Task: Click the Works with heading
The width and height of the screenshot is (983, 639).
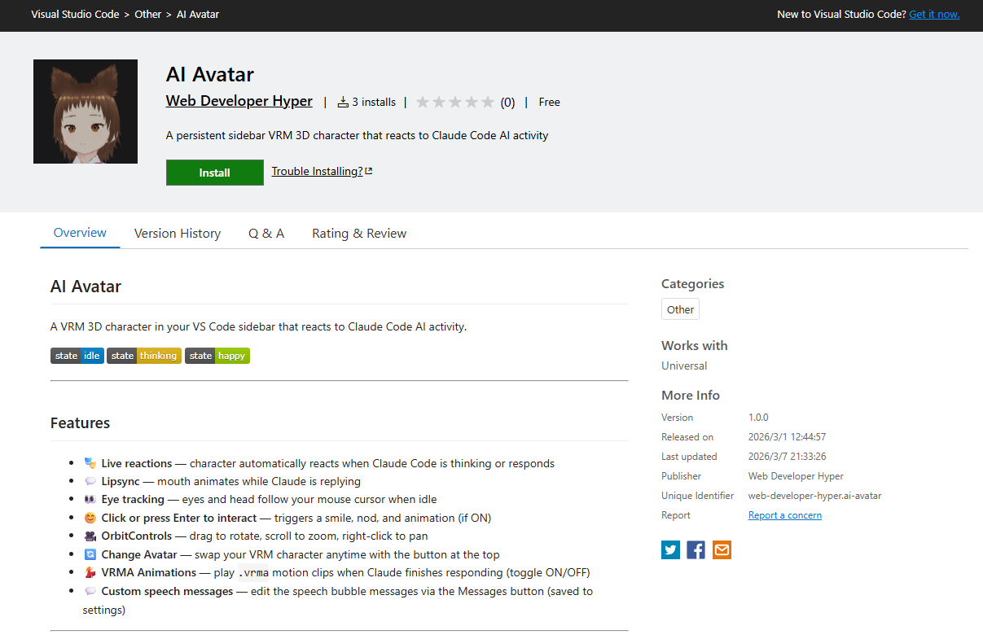Action: (695, 345)
